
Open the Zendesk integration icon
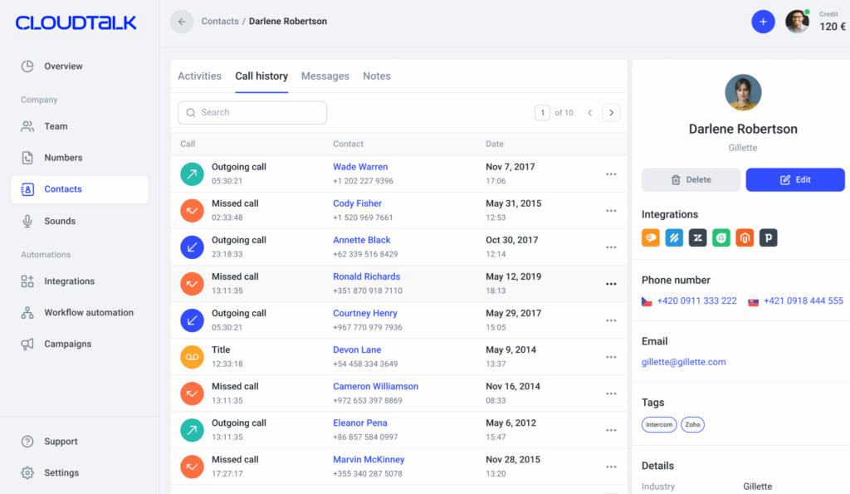click(x=697, y=237)
